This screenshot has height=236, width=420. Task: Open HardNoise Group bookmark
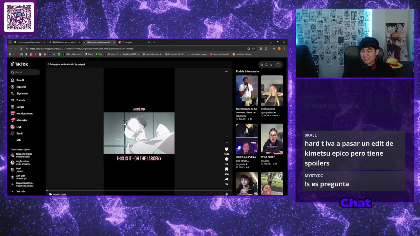tap(242, 54)
